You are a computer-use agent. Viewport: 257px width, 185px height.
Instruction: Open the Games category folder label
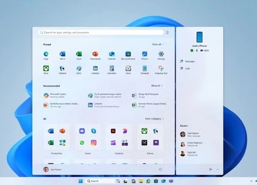coord(150,153)
